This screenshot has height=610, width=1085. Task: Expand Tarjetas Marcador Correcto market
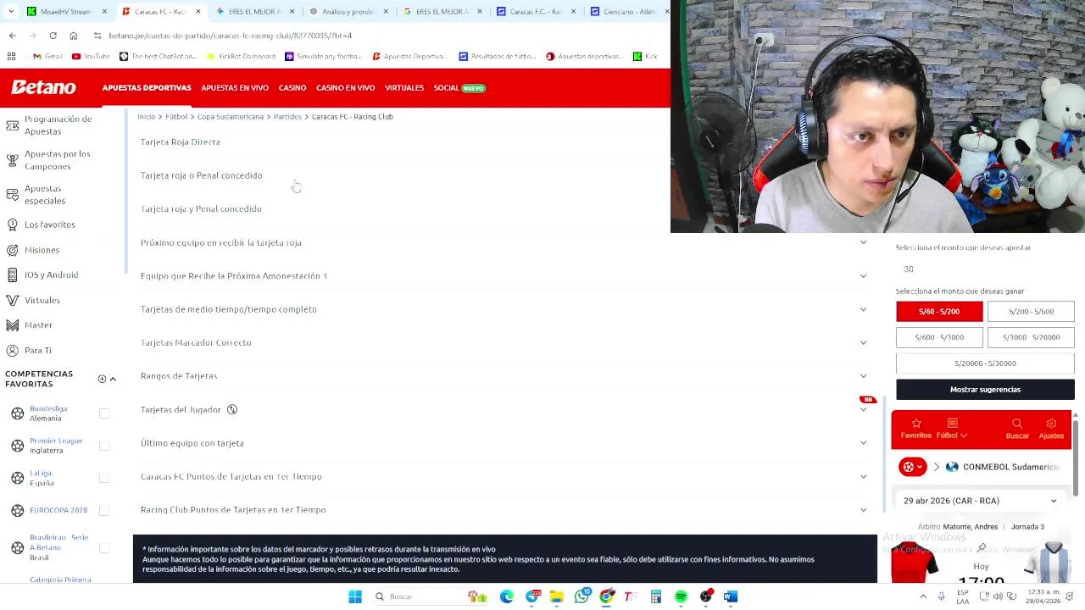pyautogui.click(x=504, y=342)
